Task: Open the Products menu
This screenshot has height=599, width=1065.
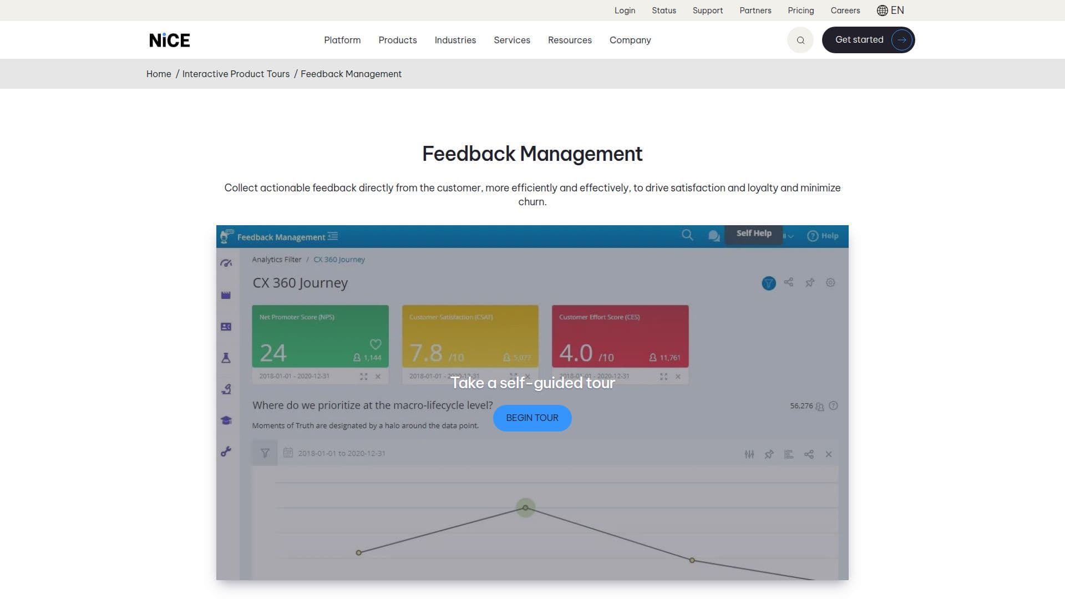Action: [x=398, y=40]
